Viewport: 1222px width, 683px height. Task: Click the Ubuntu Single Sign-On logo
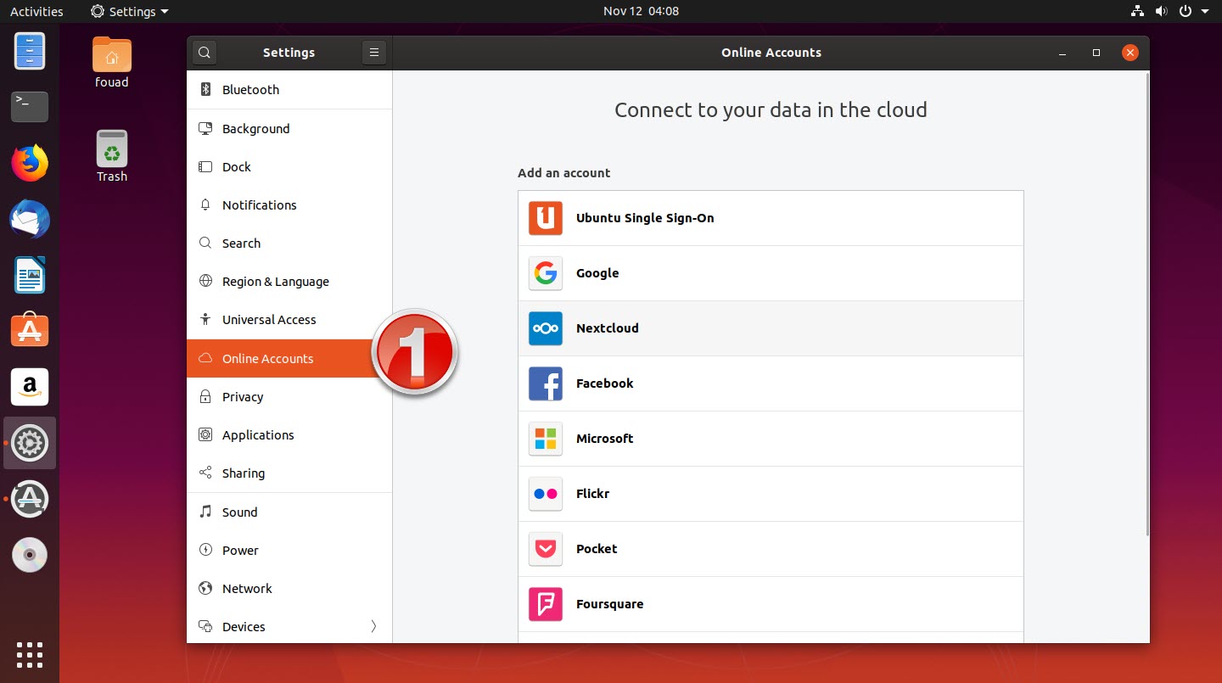pyautogui.click(x=546, y=218)
